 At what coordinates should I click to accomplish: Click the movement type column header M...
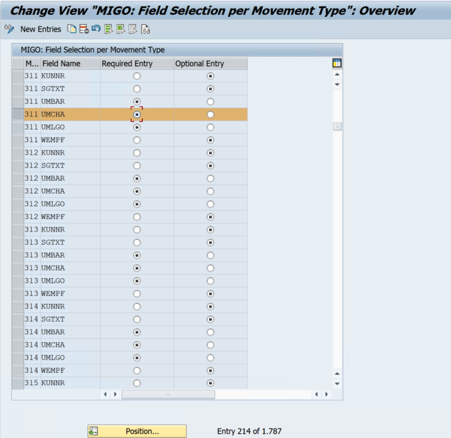coord(32,63)
